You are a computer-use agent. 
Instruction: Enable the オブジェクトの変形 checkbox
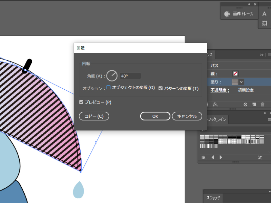tap(109, 88)
